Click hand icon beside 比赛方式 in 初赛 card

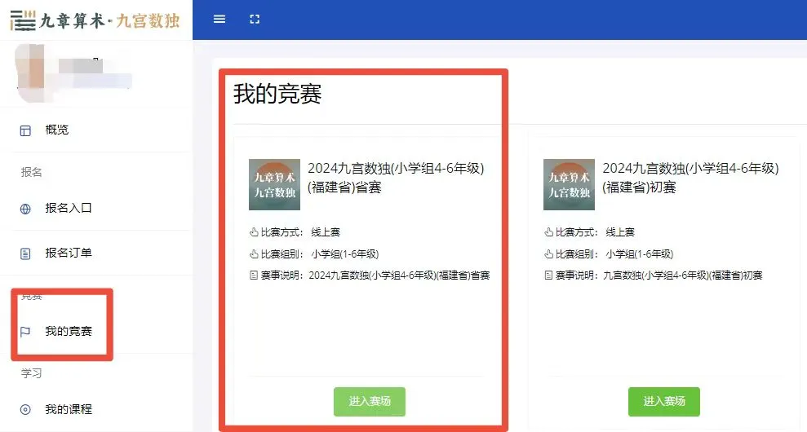(548, 232)
